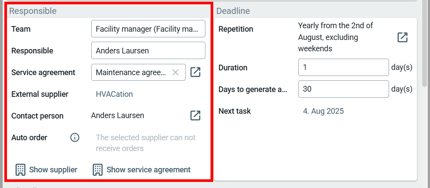Focus the Days to generate input
The width and height of the screenshot is (430, 188).
click(343, 89)
